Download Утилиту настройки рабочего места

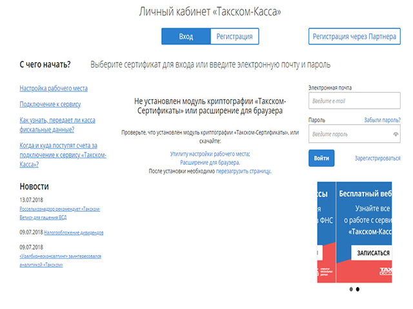coord(210,154)
